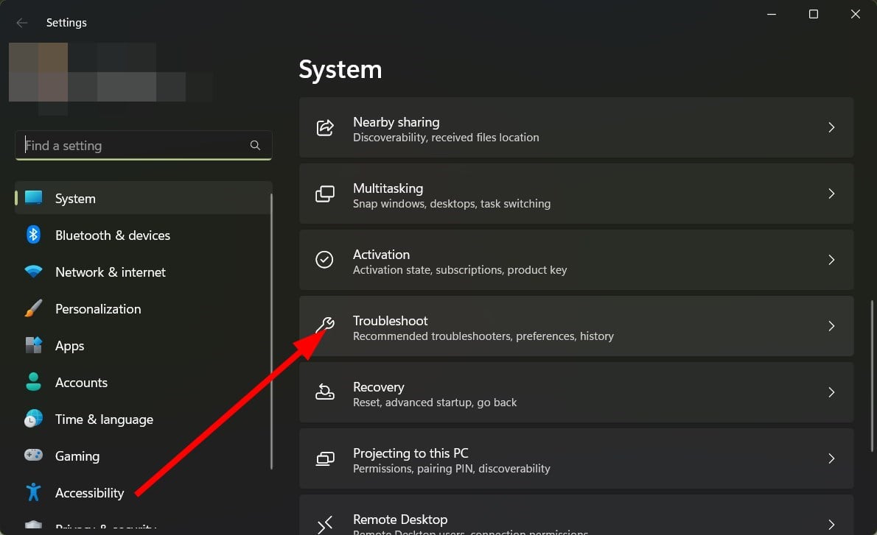Click the Accounts person icon
Image resolution: width=877 pixels, height=535 pixels.
33,382
